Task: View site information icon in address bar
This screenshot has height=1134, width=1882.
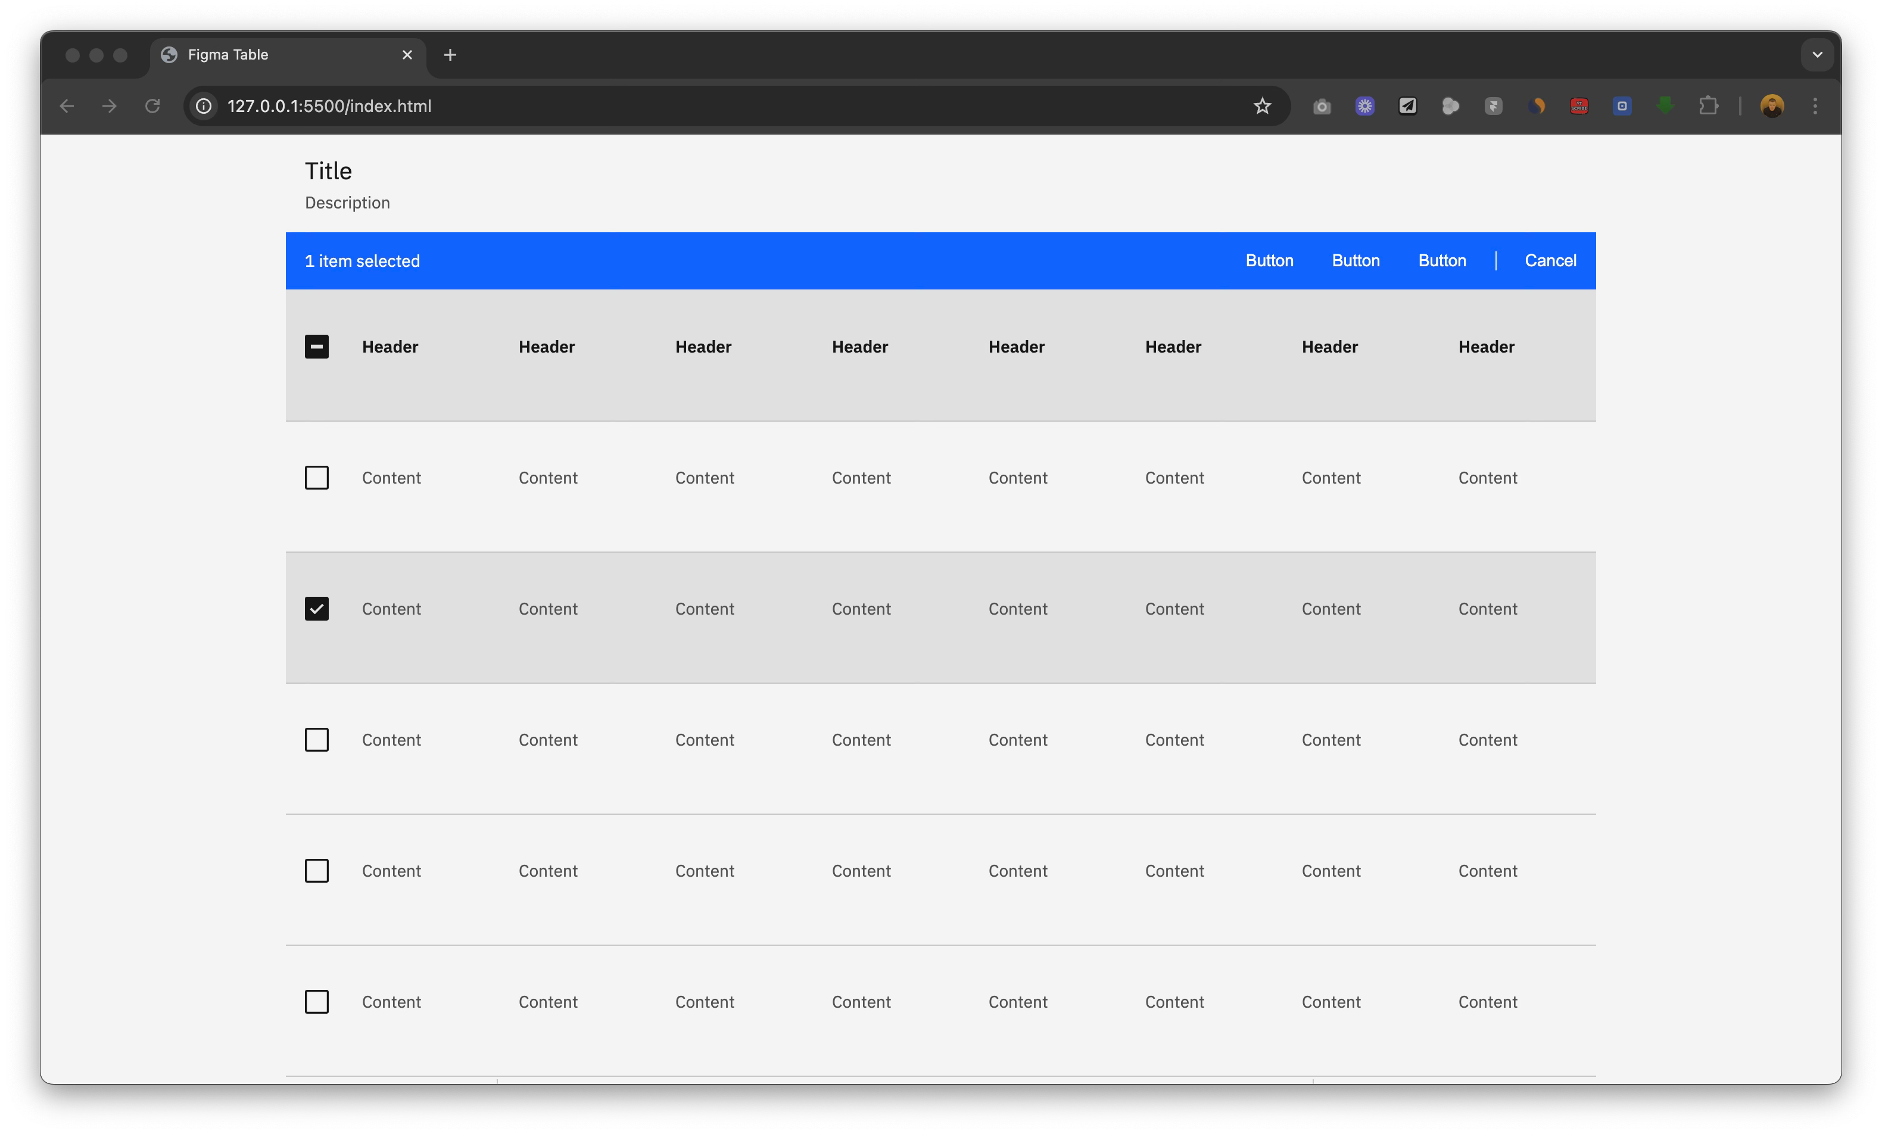Action: 204,106
